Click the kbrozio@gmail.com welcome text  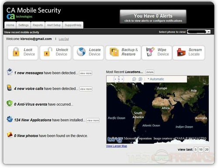pyautogui.click(x=36, y=39)
